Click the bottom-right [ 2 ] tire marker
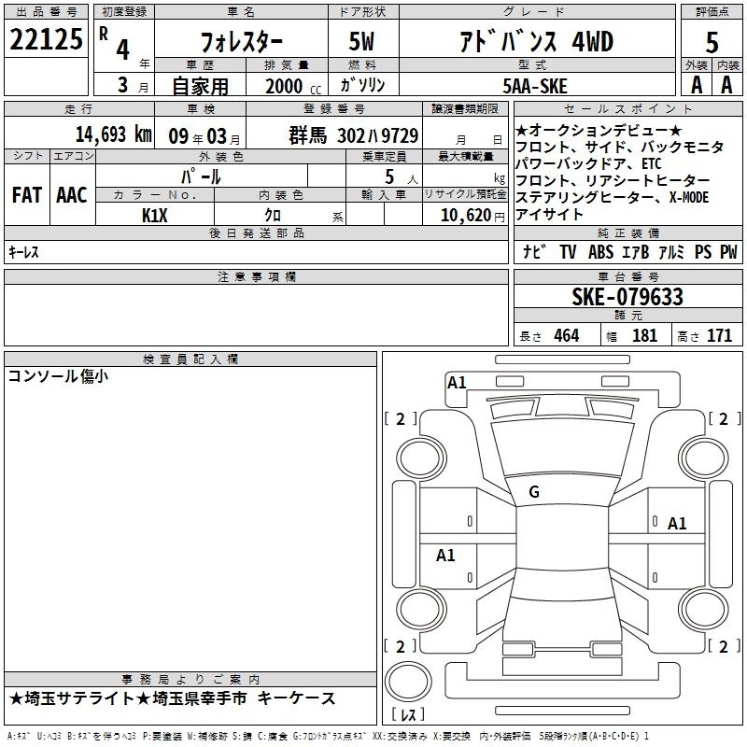 click(x=723, y=646)
